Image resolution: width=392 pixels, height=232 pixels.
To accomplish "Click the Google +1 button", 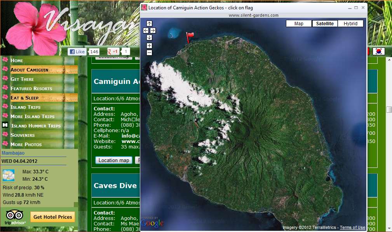I will (113, 52).
